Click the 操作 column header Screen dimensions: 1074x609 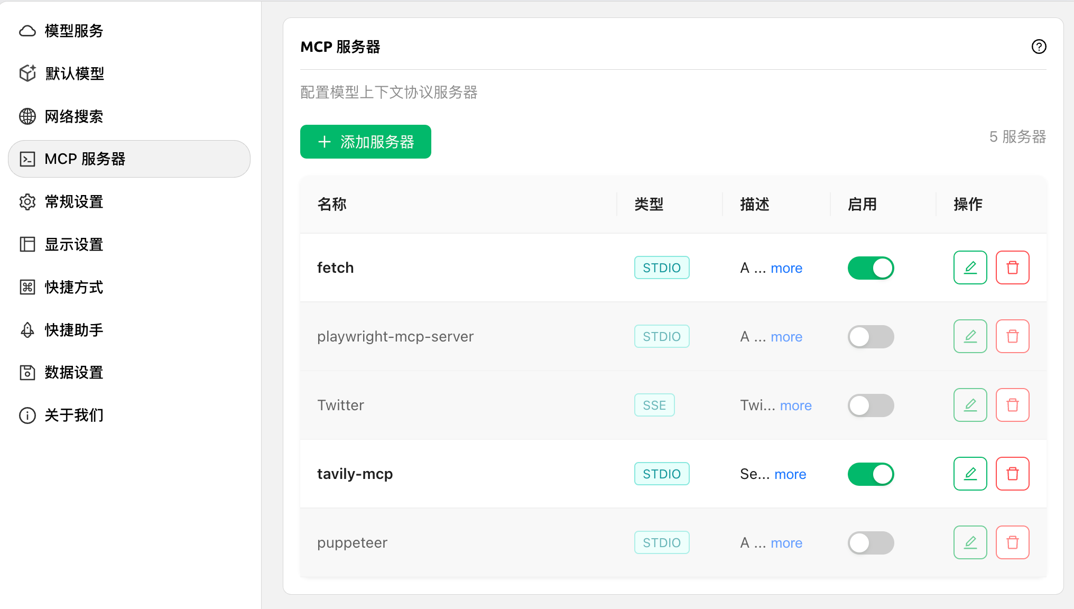point(968,204)
